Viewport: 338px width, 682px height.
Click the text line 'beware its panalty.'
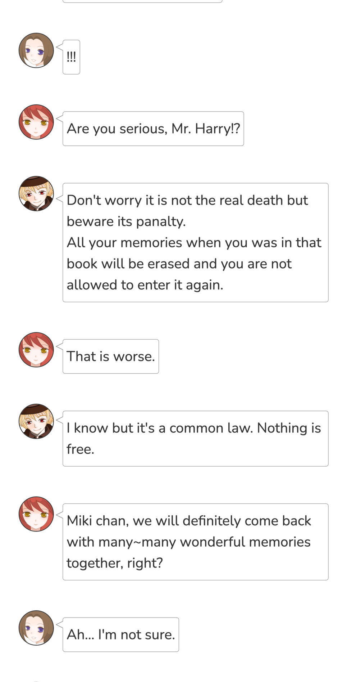[x=126, y=221]
